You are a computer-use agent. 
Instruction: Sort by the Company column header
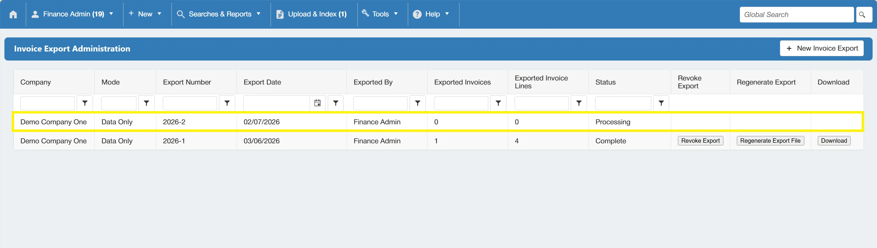tap(35, 82)
